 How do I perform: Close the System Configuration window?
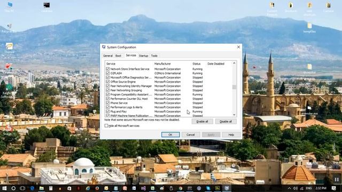(238, 47)
